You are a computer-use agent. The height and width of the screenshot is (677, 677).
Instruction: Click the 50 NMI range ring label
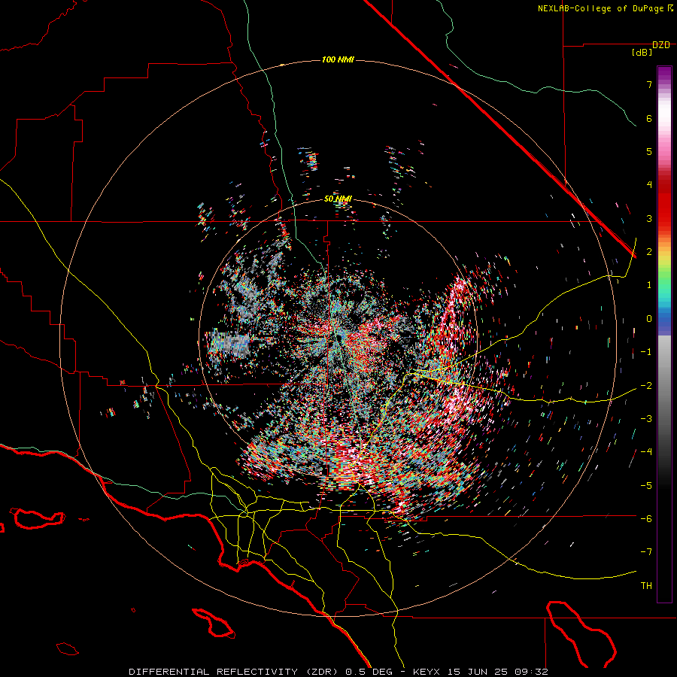pos(338,199)
